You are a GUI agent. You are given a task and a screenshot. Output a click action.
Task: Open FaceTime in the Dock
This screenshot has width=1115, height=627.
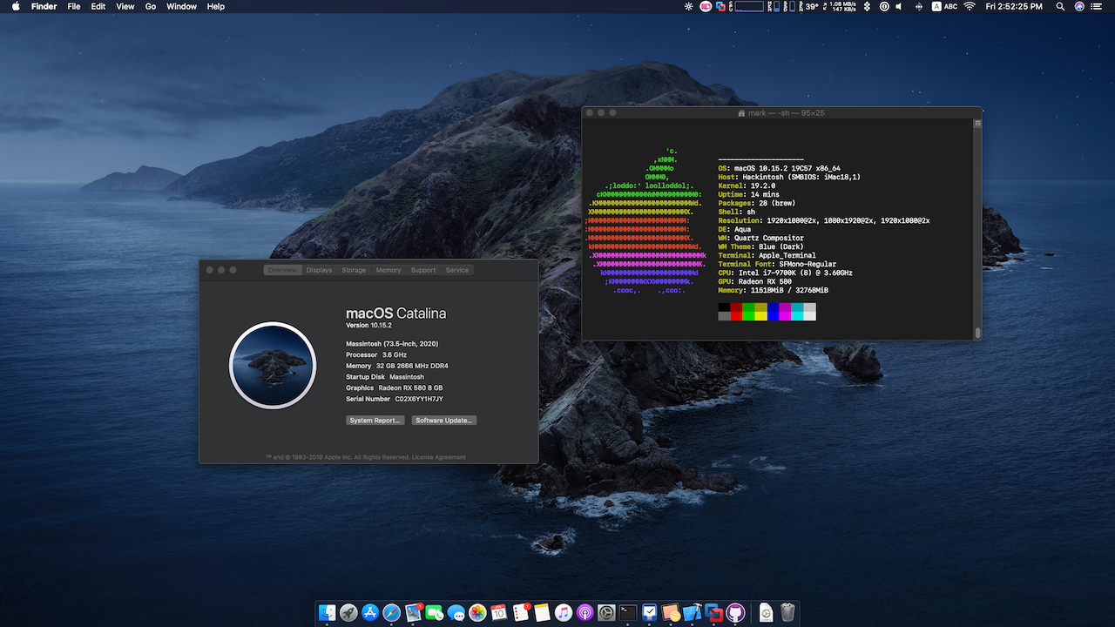pyautogui.click(x=435, y=613)
